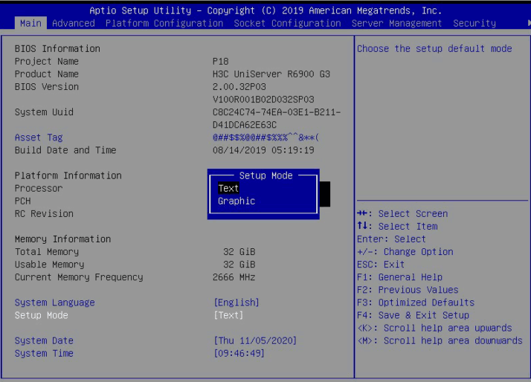Select the Asset Tag label
Image resolution: width=531 pixels, height=382 pixels.
(39, 137)
